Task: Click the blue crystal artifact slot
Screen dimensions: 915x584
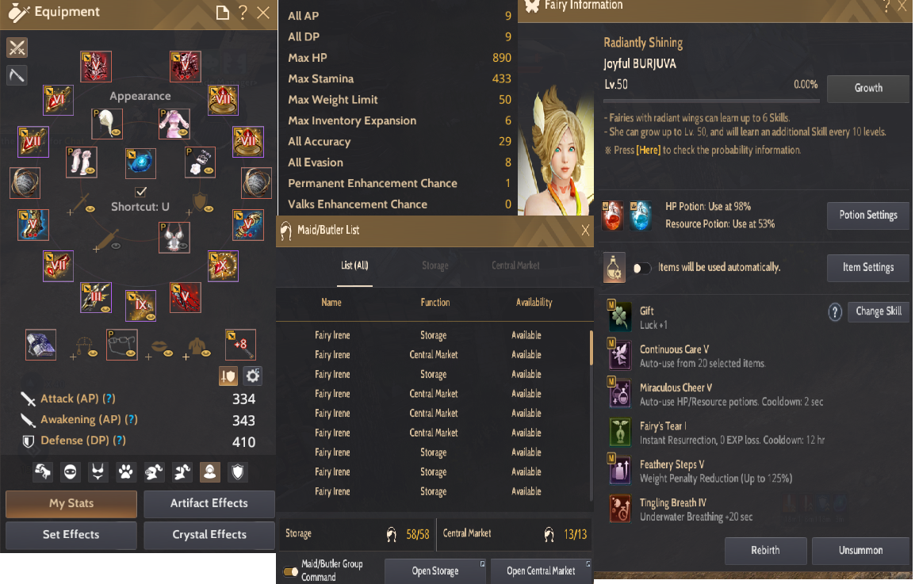Action: (140, 163)
